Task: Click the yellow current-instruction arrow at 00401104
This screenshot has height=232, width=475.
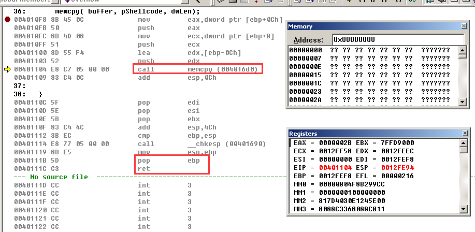Action: [x=8, y=69]
